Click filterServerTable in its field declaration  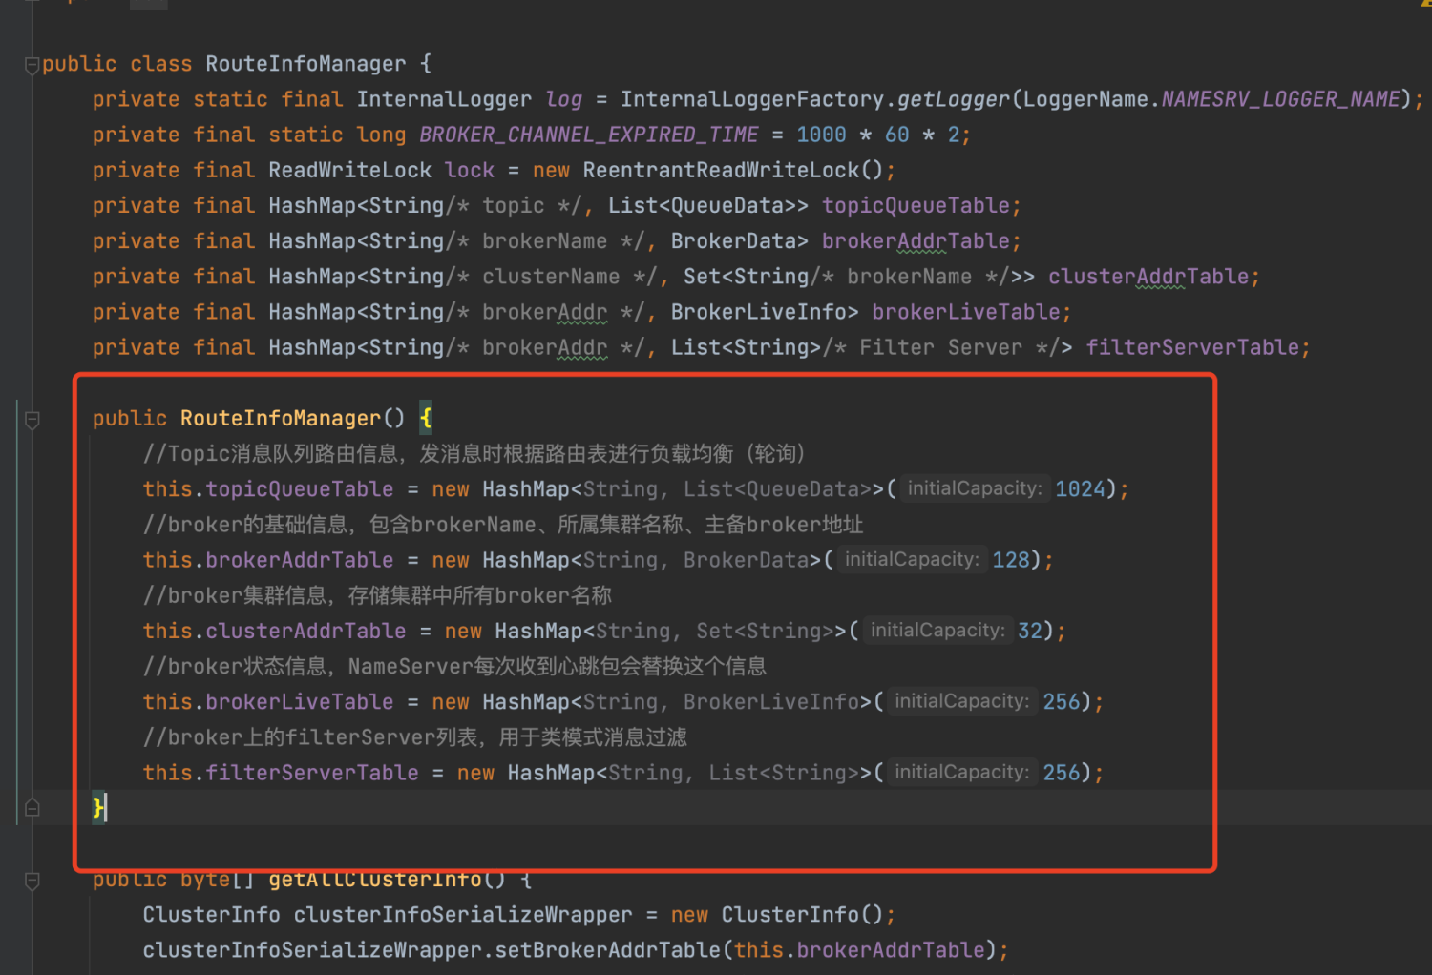[x=1192, y=347]
